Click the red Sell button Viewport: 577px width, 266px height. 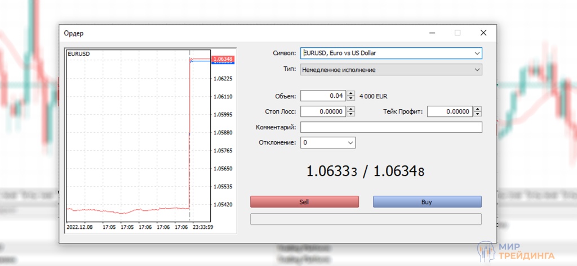click(304, 202)
